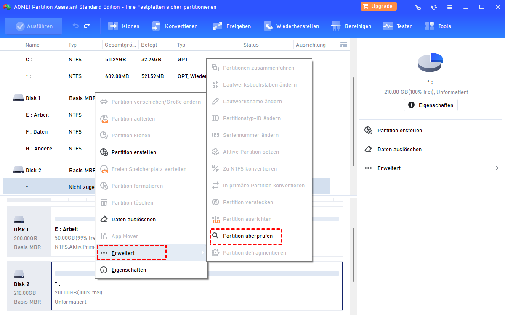505x315 pixels.
Task: Sort by the Status column header
Action: 251,45
